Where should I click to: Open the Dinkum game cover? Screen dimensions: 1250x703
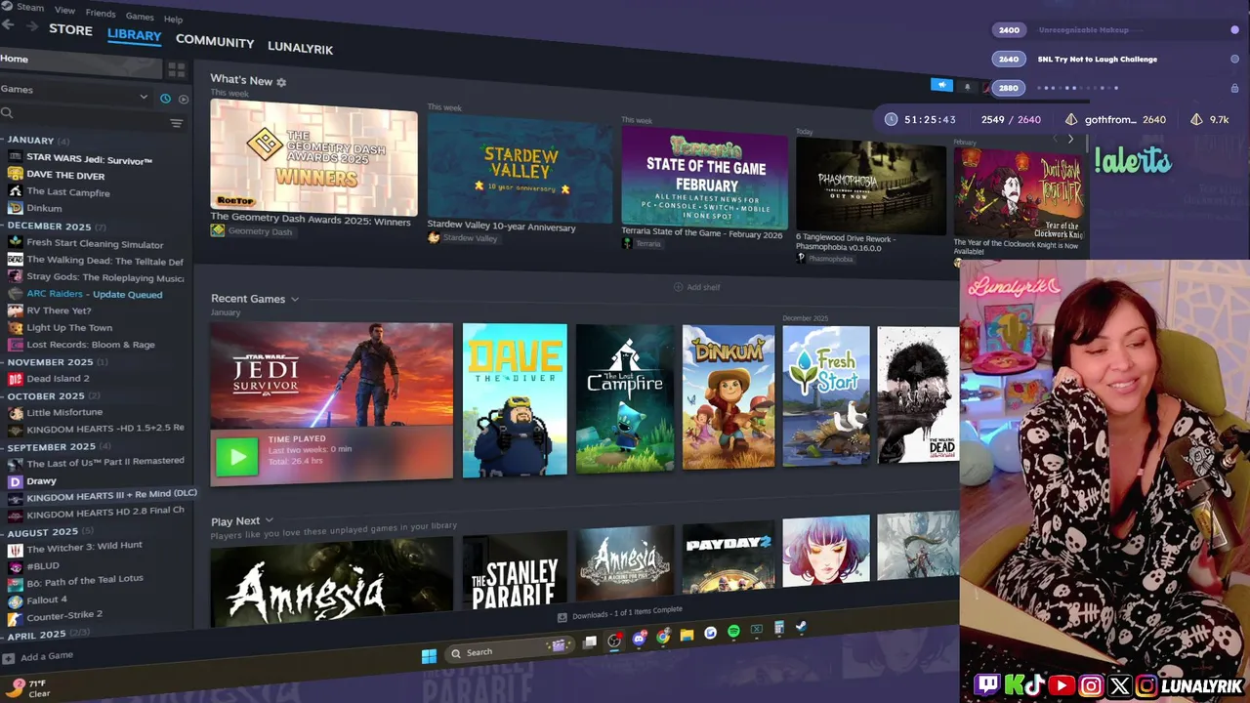click(729, 397)
